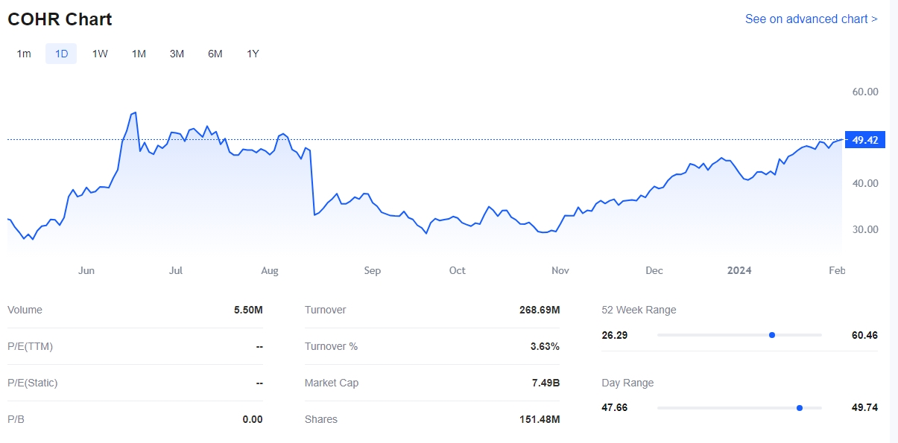898x443 pixels.
Task: Select the 1D timeframe tab
Action: tap(61, 54)
